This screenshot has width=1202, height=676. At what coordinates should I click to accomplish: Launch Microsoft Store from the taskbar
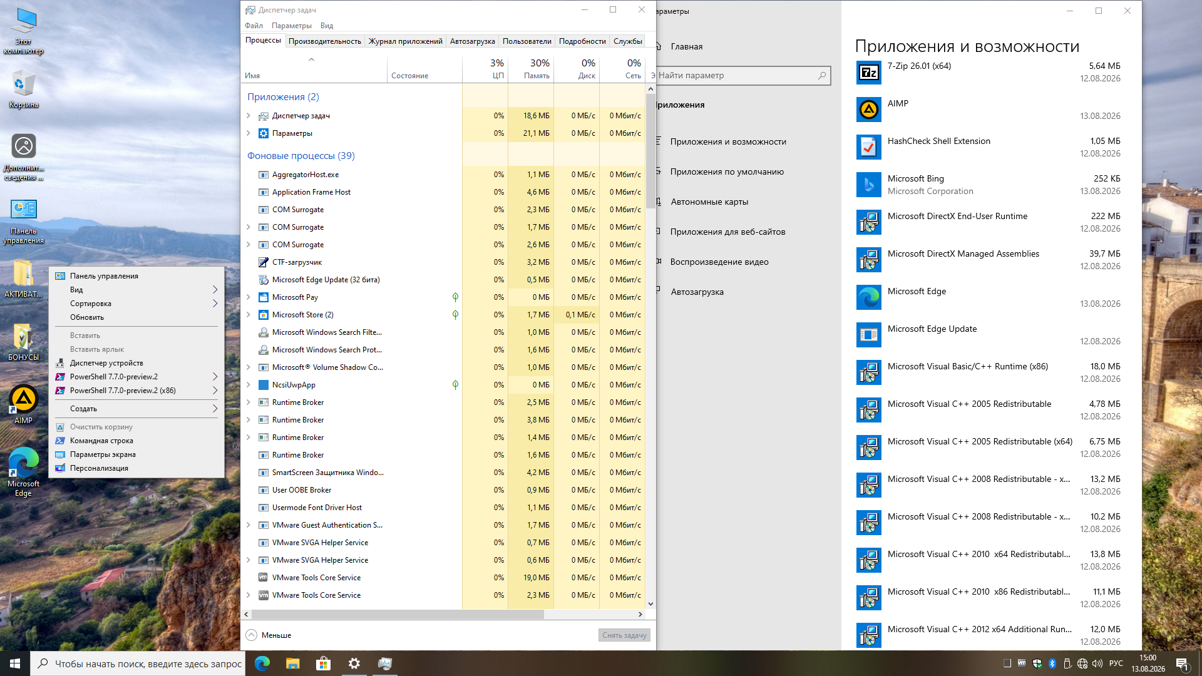point(323,663)
